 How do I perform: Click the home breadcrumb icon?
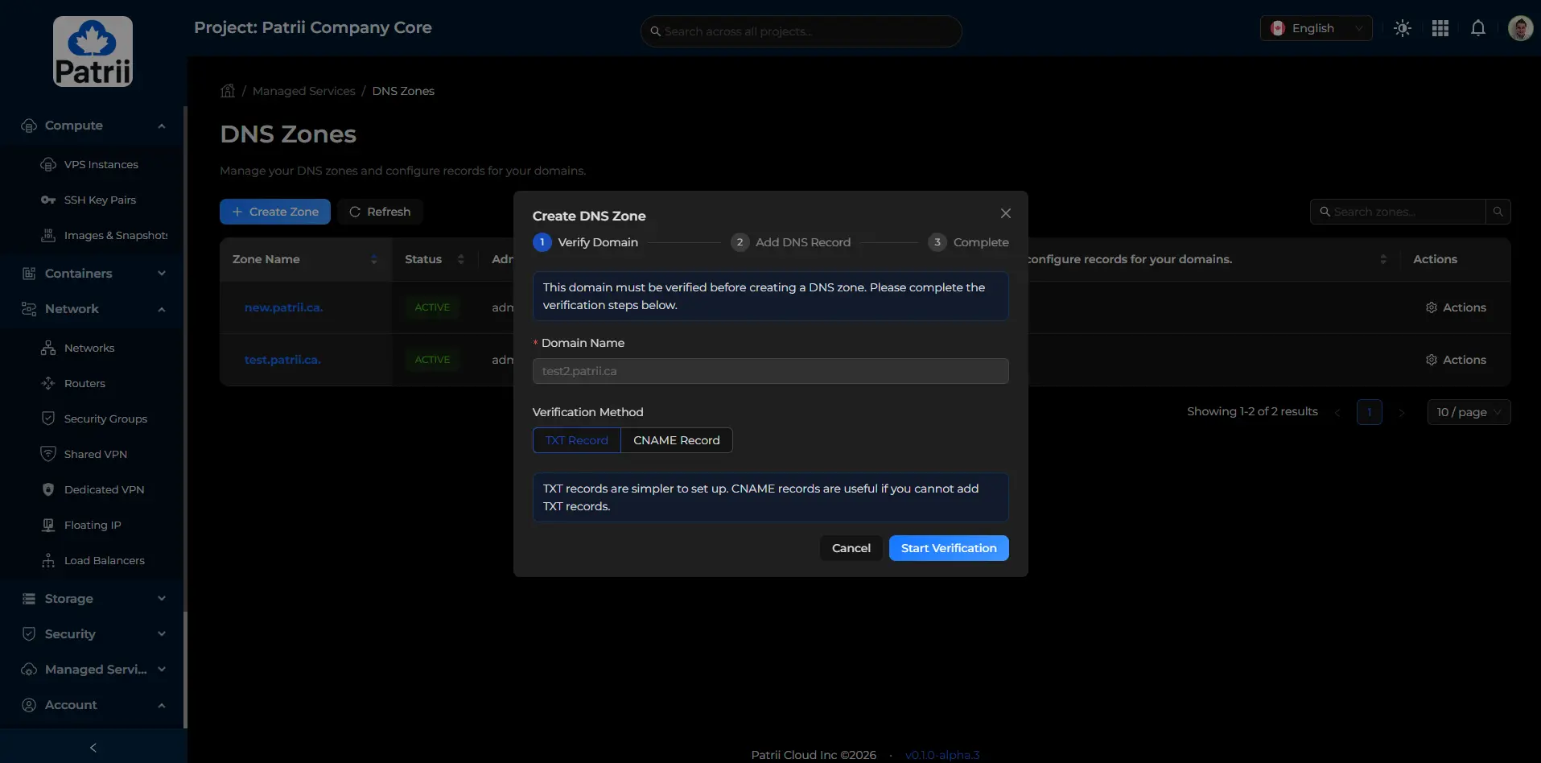coord(228,91)
